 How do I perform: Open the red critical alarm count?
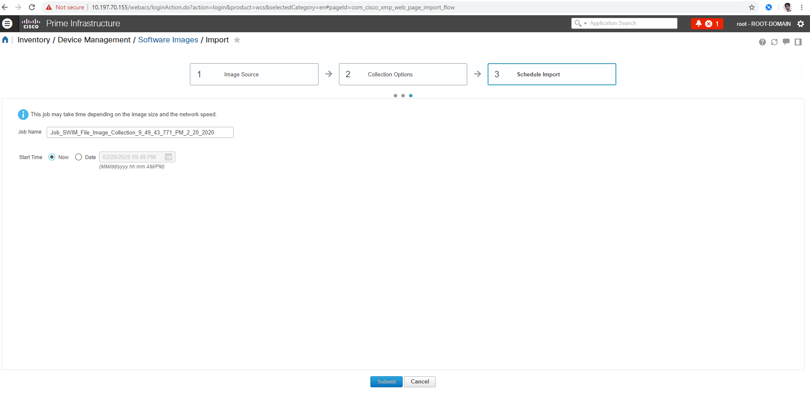click(713, 24)
